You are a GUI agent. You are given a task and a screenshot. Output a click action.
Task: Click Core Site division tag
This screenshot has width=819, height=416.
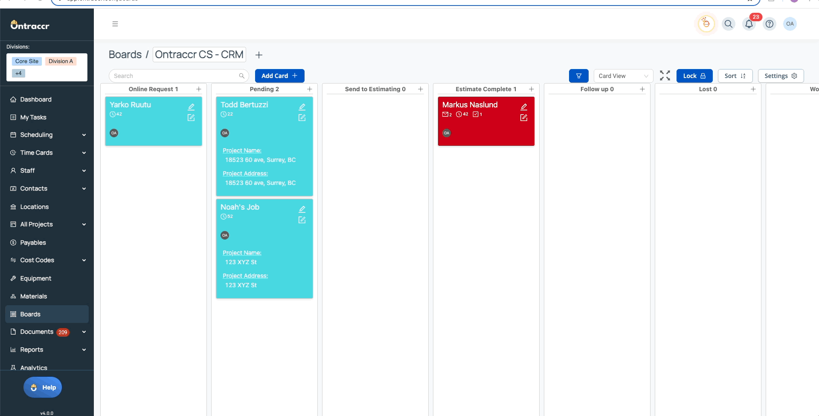pos(27,61)
